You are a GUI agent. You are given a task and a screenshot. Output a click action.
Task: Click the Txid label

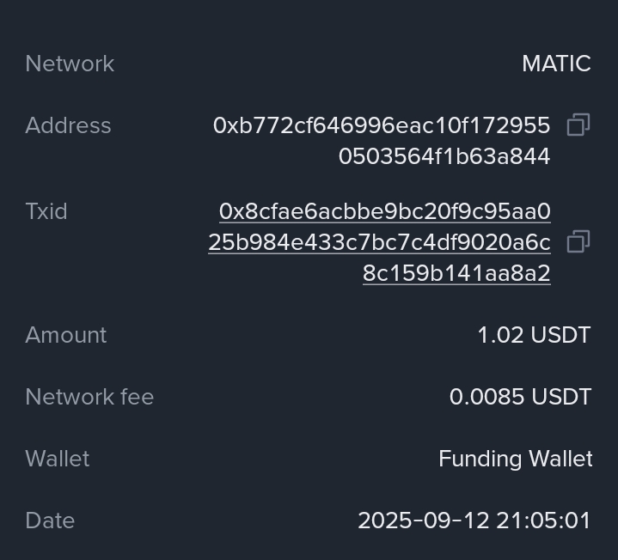pyautogui.click(x=46, y=211)
